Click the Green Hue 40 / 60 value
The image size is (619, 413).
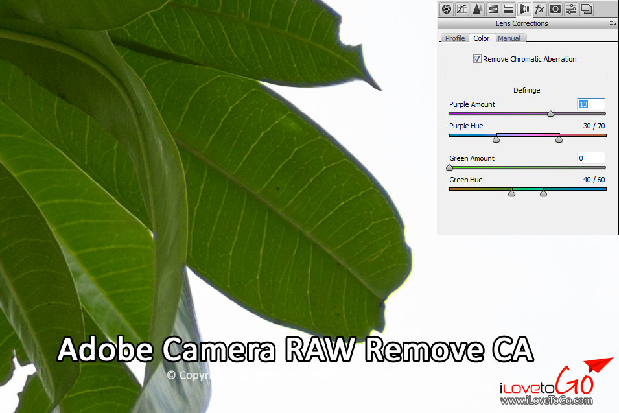594,180
